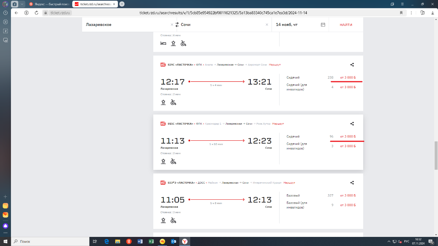Share the 11:13 train 815С
The image size is (438, 246).
point(352,124)
